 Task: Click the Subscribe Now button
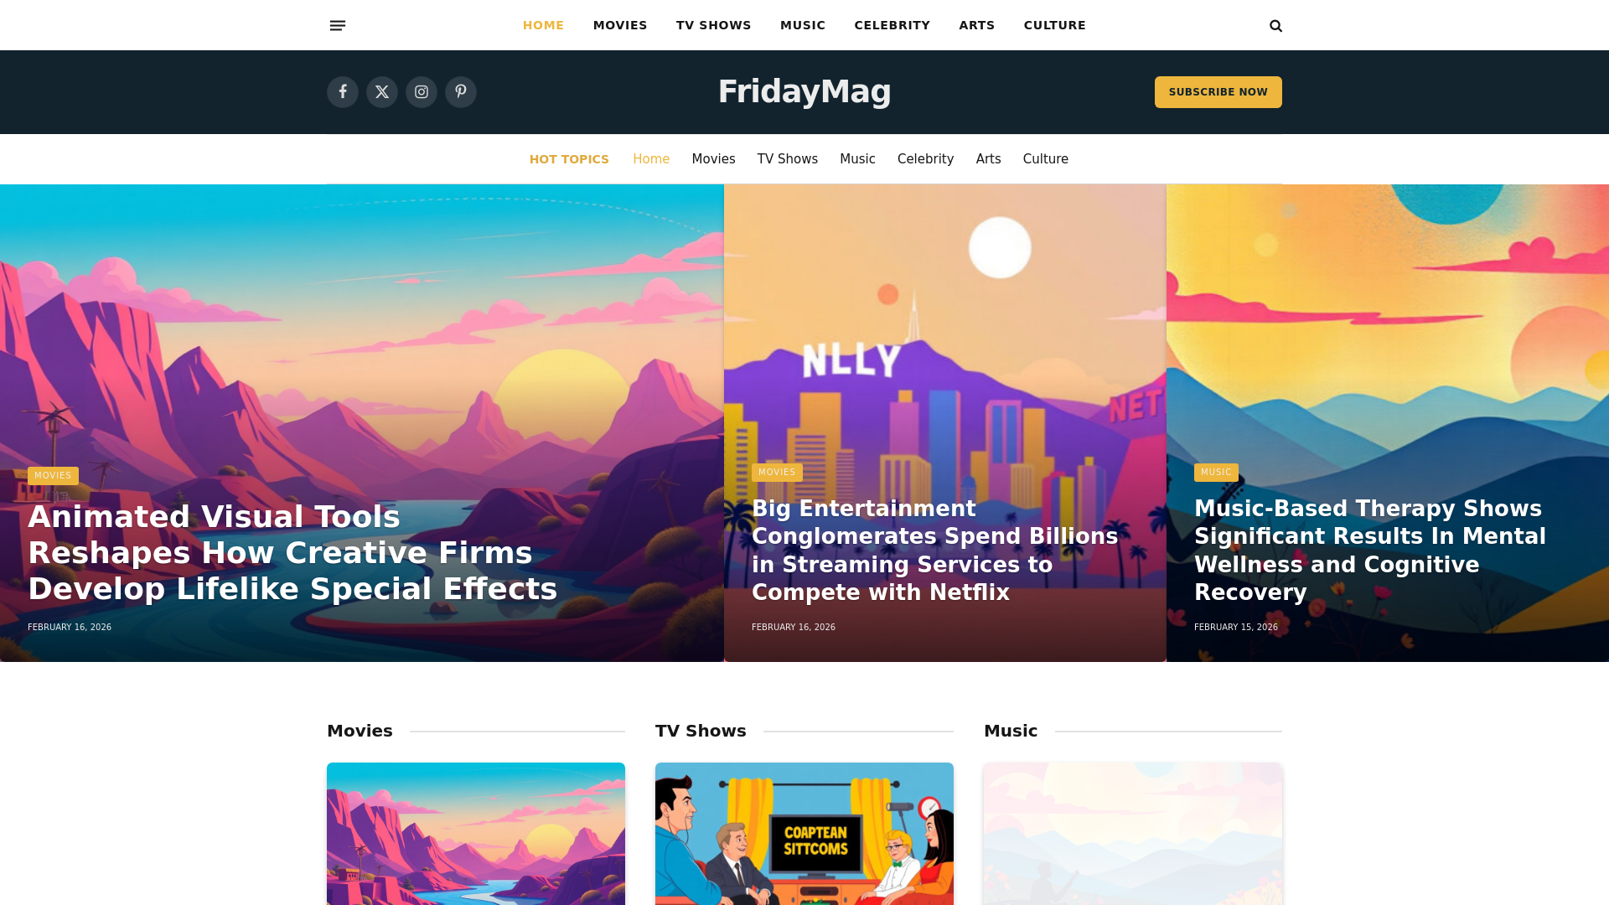click(1218, 92)
